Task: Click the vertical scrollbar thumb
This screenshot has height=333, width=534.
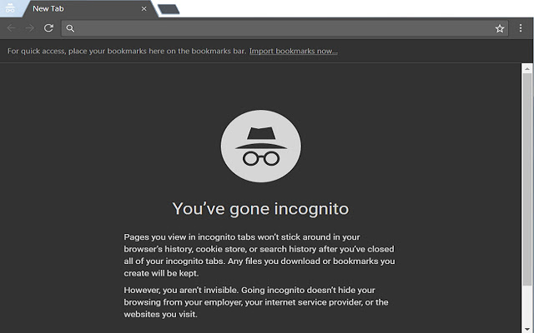Action: pos(526,191)
